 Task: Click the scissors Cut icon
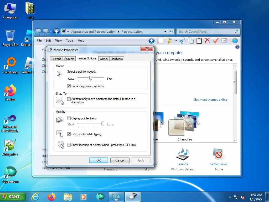pos(182,41)
